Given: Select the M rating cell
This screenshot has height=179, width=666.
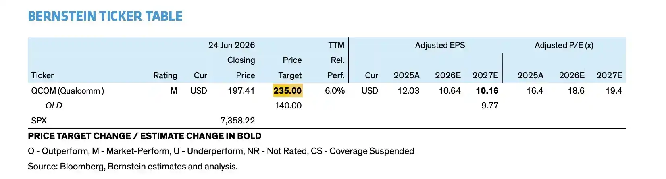Looking at the screenshot, I should [x=174, y=91].
